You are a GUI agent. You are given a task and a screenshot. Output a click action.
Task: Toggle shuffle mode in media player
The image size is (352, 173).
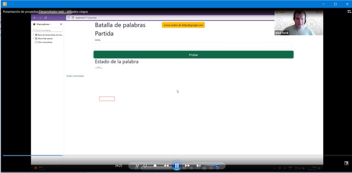pyautogui.click(x=137, y=166)
